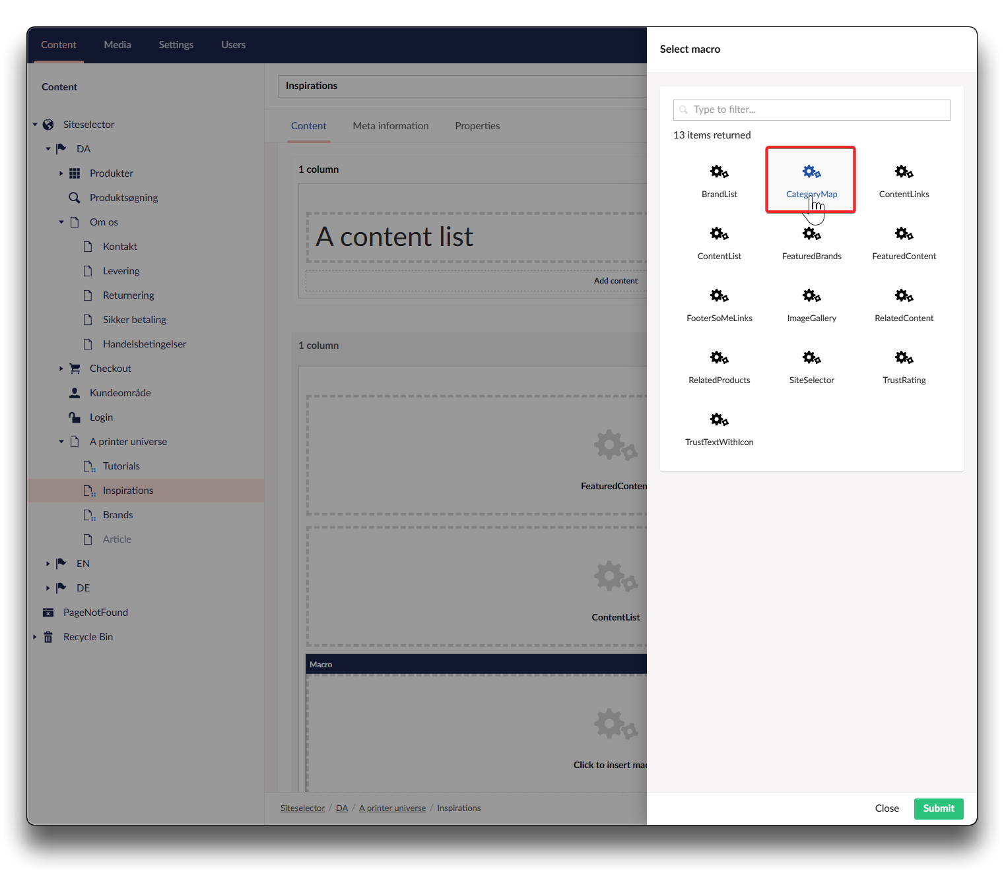Choose the ContentLinks macro icon
This screenshot has height=873, width=1004.
pyautogui.click(x=904, y=173)
